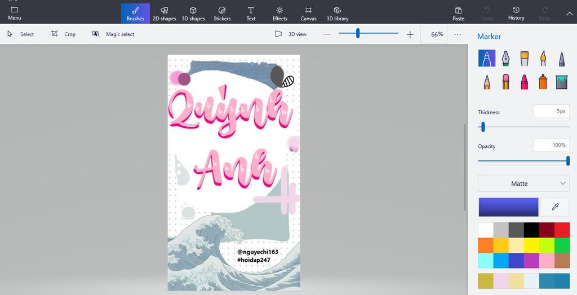Select the Marker brush
The height and width of the screenshot is (295, 577).
pyautogui.click(x=487, y=58)
